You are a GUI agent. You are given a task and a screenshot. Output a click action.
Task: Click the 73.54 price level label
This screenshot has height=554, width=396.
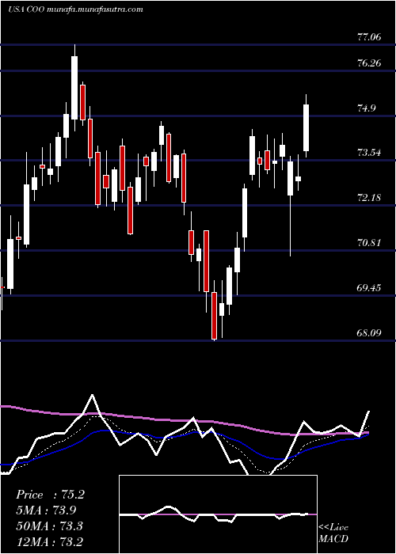pos(369,153)
